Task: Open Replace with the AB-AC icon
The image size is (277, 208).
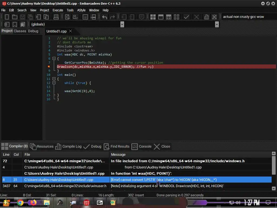Action: (75, 17)
